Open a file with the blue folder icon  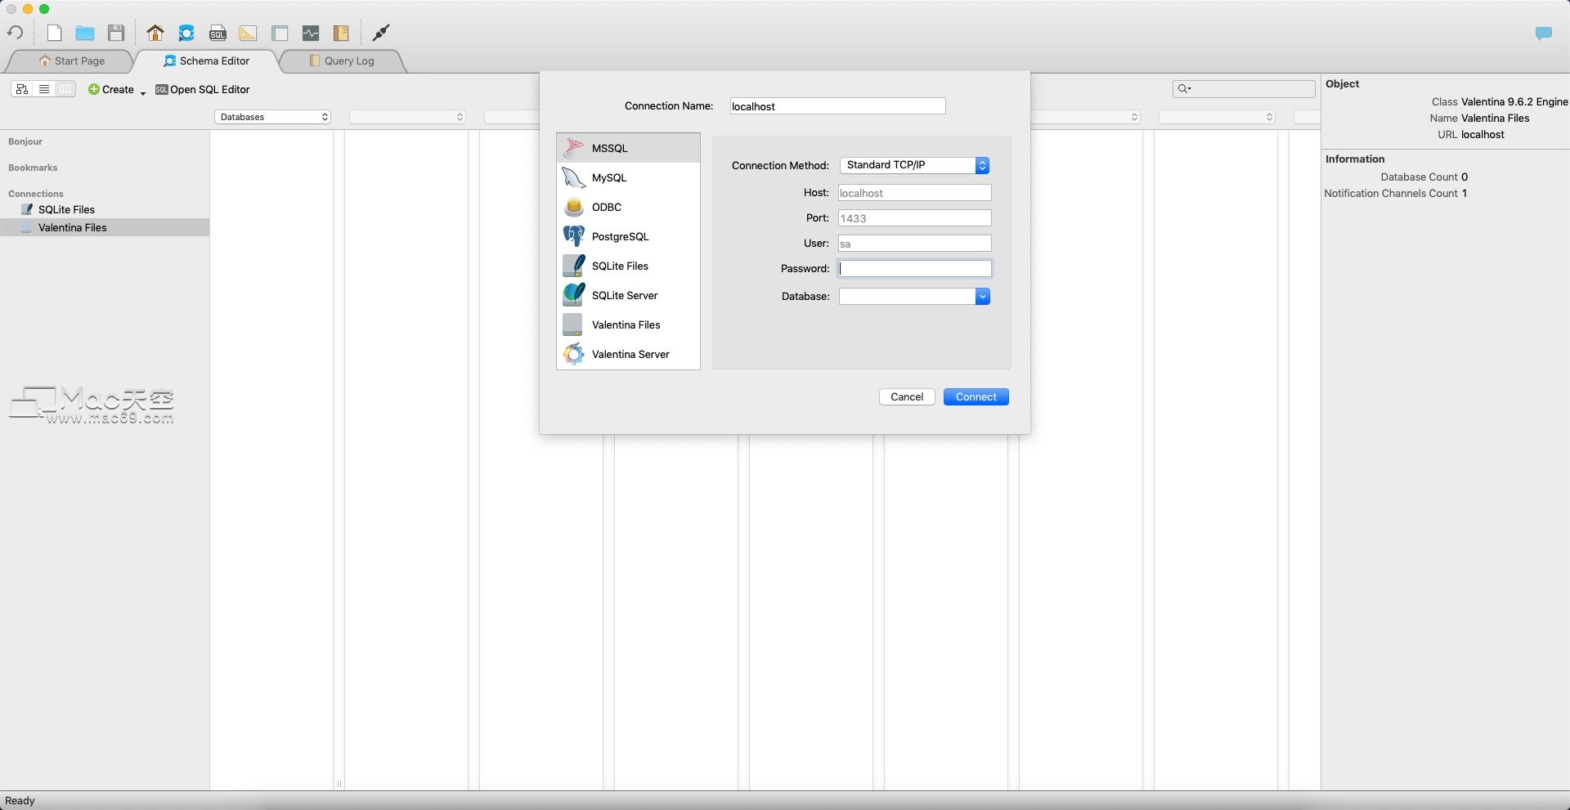(x=85, y=33)
